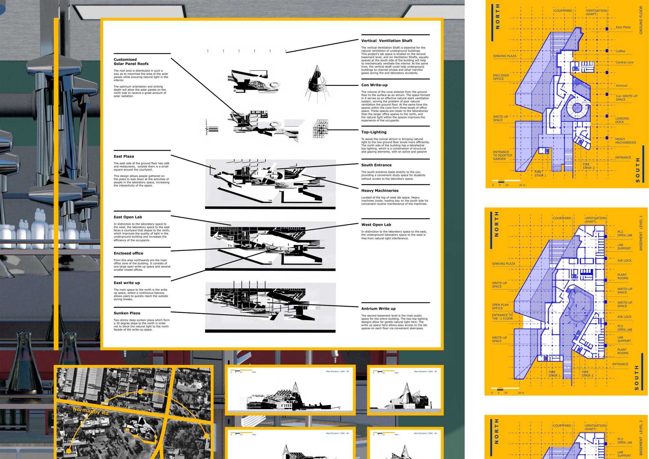Click the Sunken Plaza heading

[127, 313]
